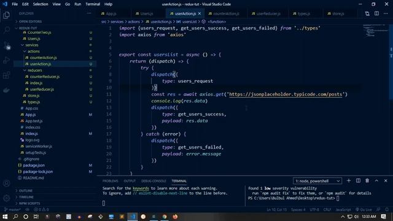Viewport: 393px width, 221px height.
Task: Open the jsonplaceholder posts URL link
Action: coord(286,94)
